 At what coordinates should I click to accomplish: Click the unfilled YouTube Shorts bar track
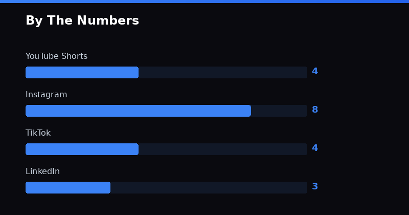coord(222,72)
